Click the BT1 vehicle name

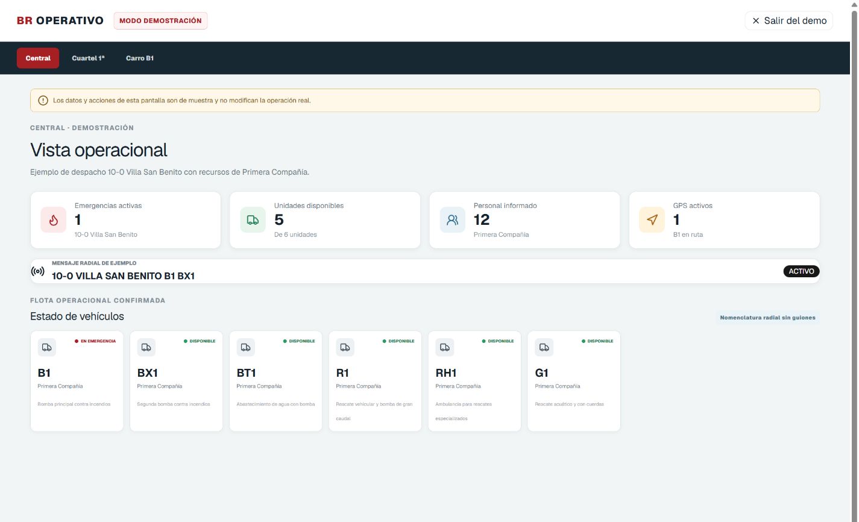pos(247,373)
